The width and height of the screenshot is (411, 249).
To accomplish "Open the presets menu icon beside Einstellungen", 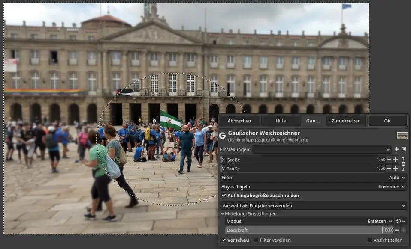I will (404, 149).
